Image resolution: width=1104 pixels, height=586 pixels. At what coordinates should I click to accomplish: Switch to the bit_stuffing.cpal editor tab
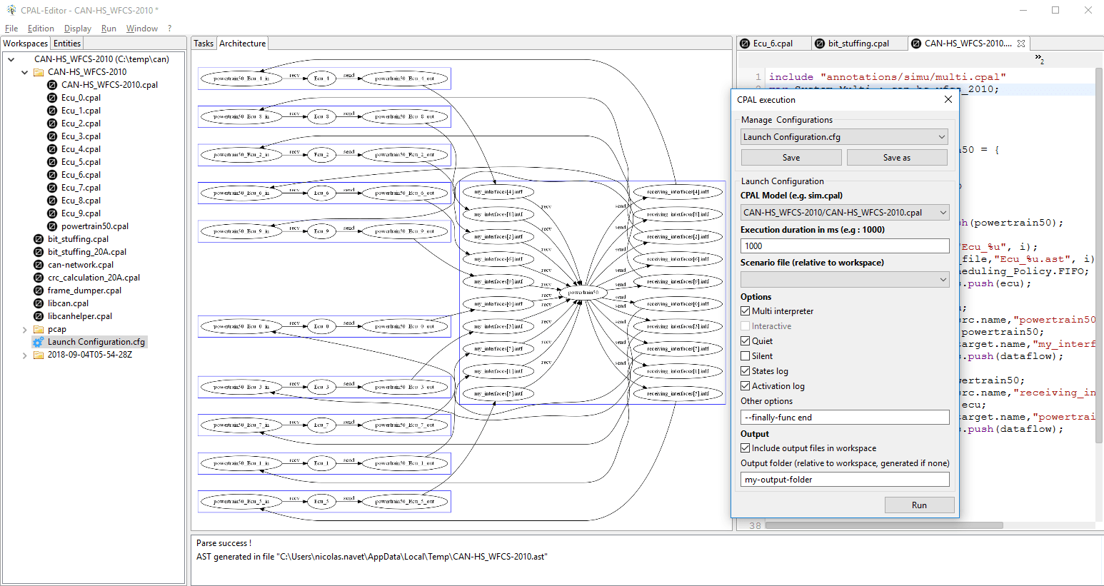[860, 44]
